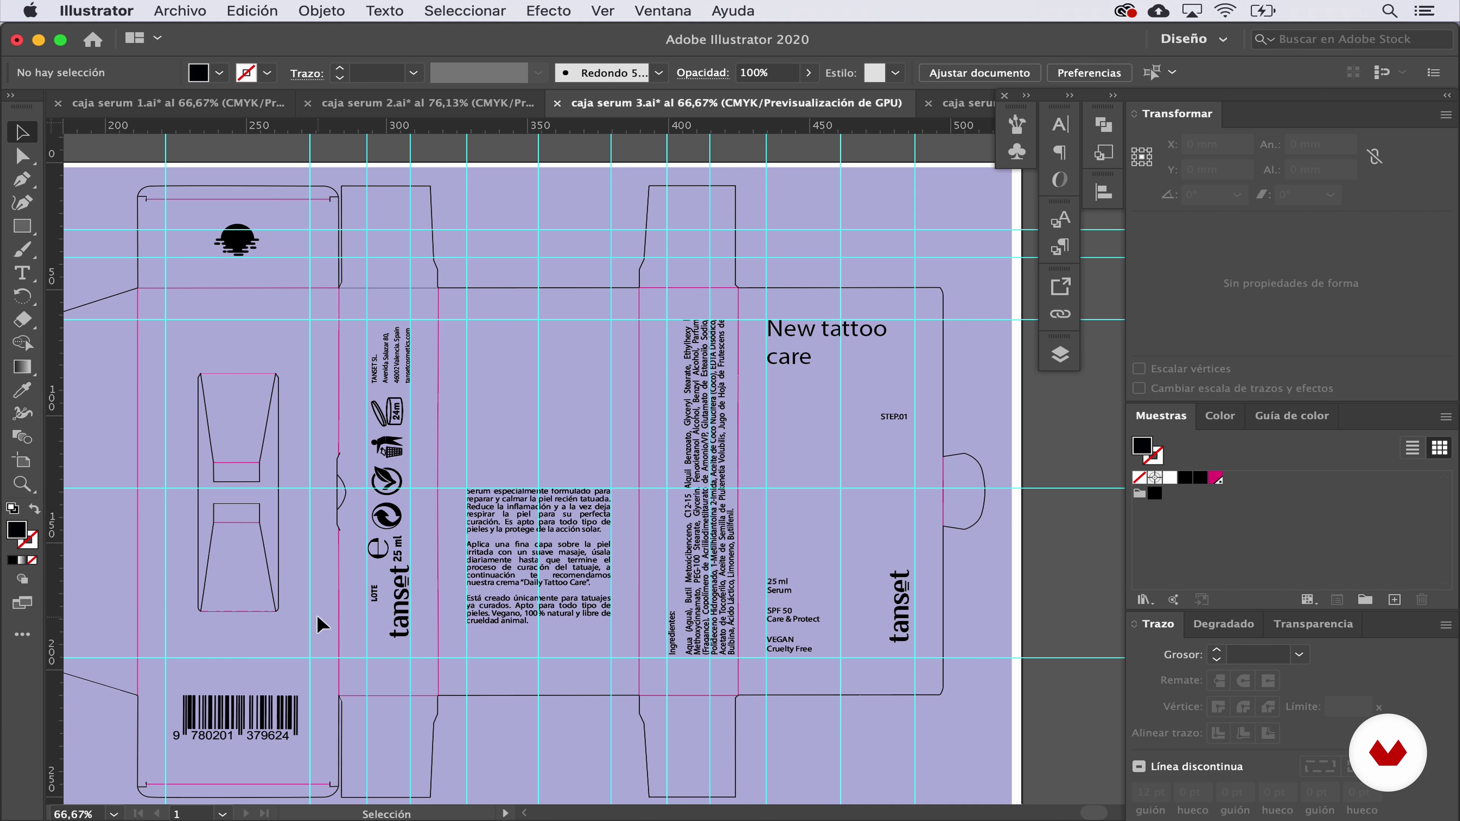The image size is (1460, 821).
Task: Open the Paragraph panel icon
Action: click(x=1060, y=152)
